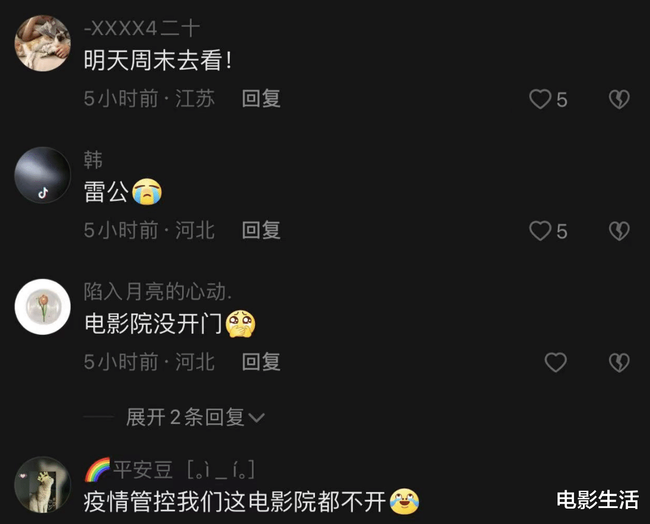Open 平安豆 username with rainbow icon
Viewport: 650px width, 524px height.
click(x=169, y=469)
